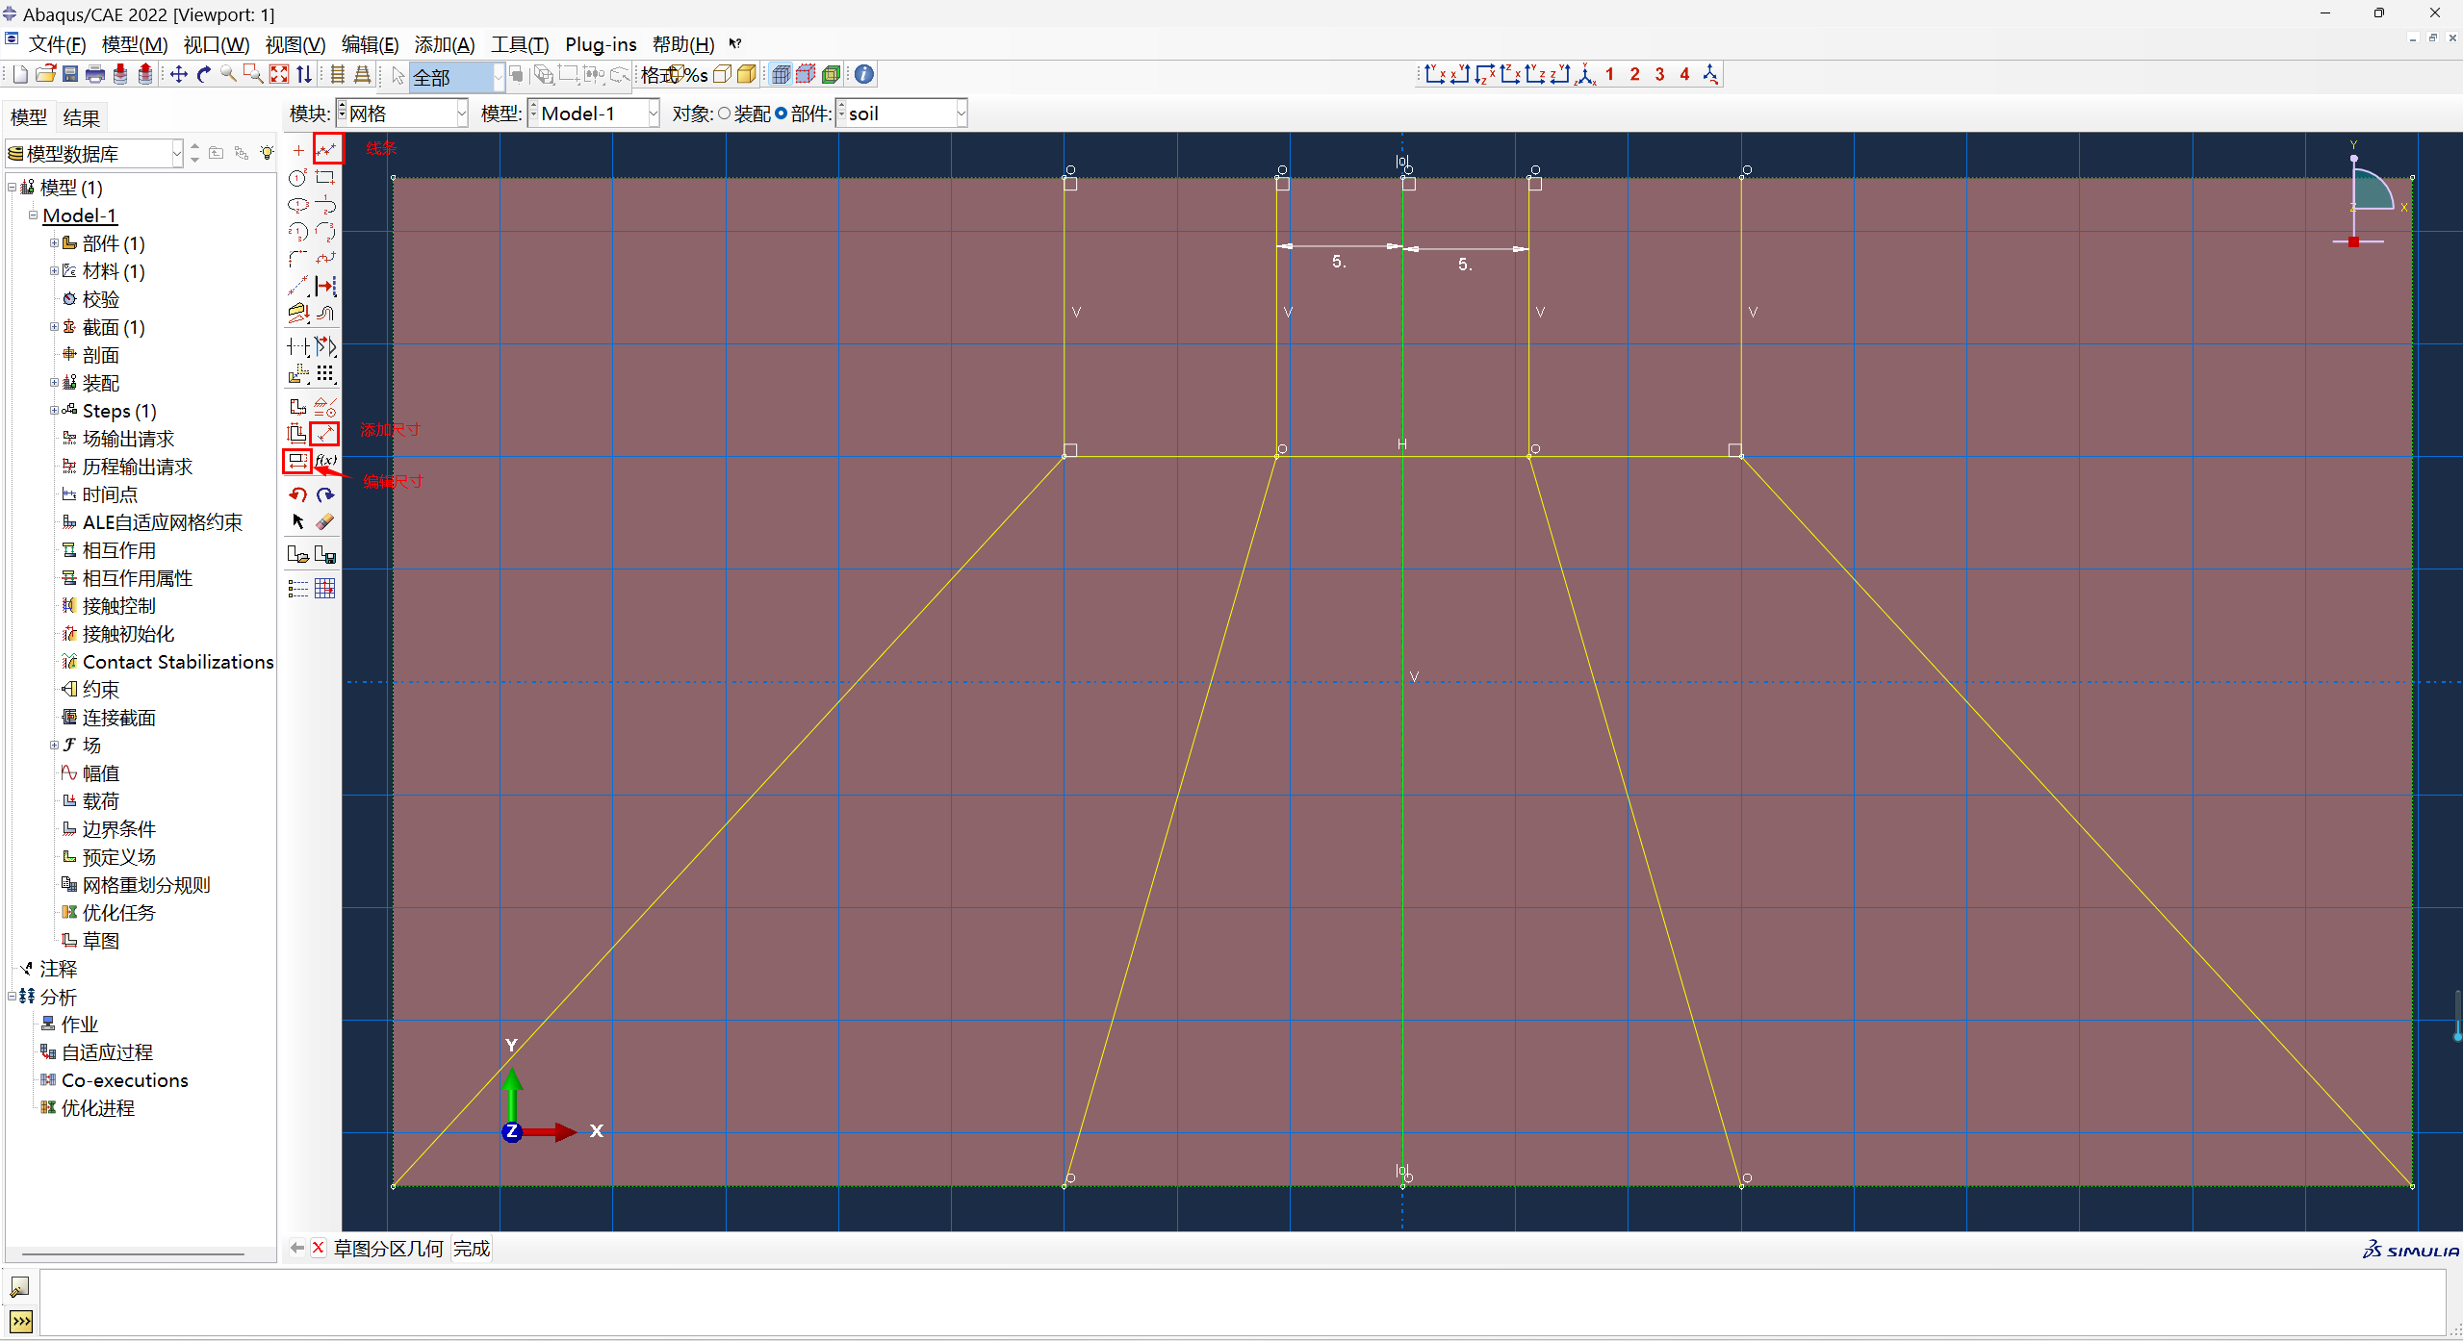Select the create lines connected sketch tool
The image size is (2463, 1341).
(327, 149)
